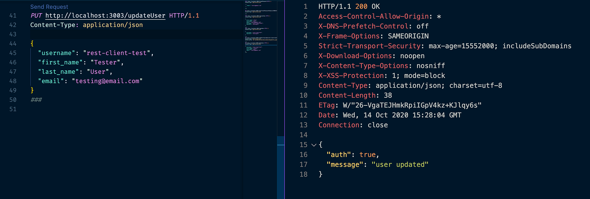The width and height of the screenshot is (590, 199).
Task: Click the "email" key in request body
Action: [x=51, y=81]
